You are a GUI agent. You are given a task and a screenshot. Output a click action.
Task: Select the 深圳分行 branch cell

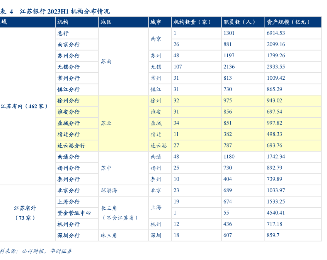pyautogui.click(x=68, y=235)
